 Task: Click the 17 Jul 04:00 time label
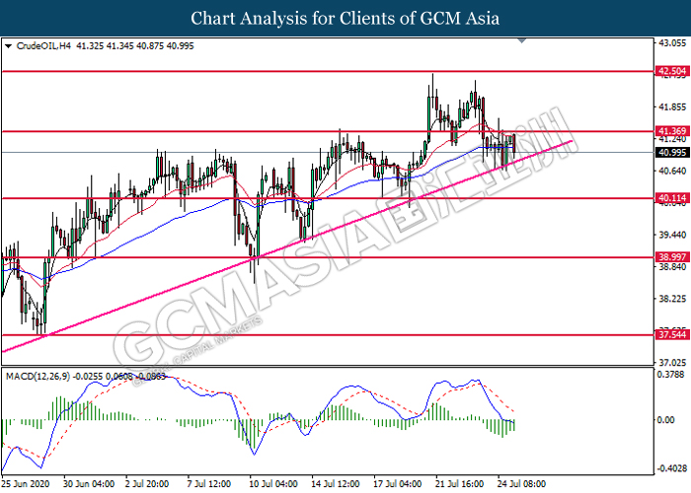tap(398, 484)
